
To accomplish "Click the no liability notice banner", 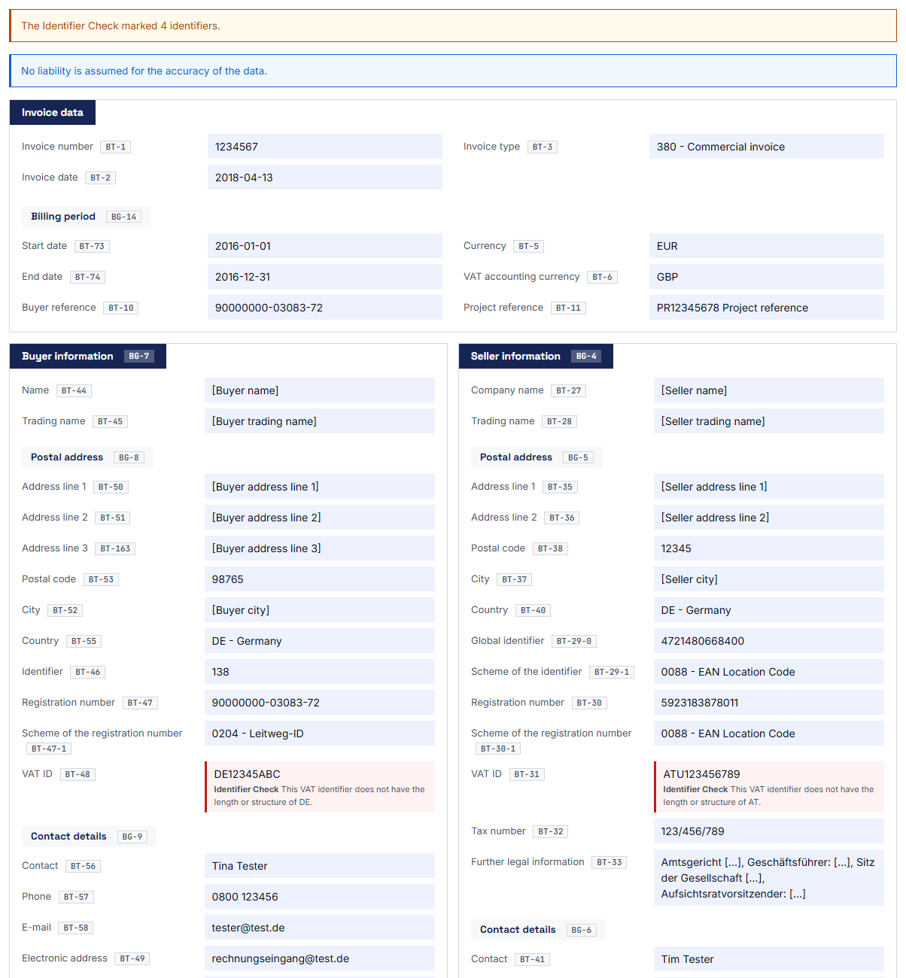I will 453,71.
